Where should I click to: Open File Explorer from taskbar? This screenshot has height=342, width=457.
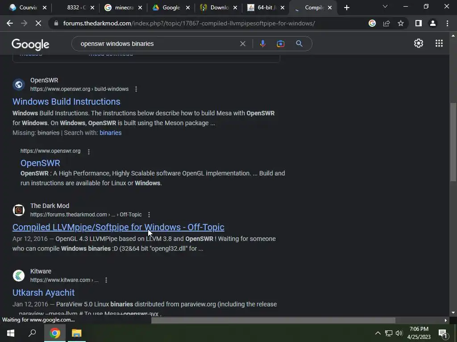tap(77, 333)
